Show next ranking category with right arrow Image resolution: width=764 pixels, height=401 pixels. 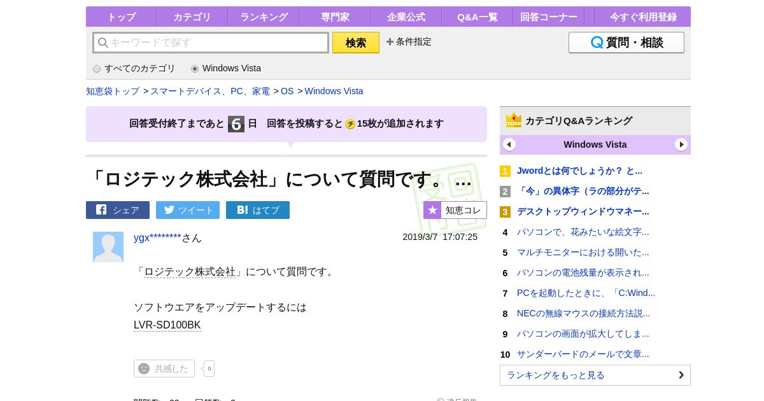(681, 144)
